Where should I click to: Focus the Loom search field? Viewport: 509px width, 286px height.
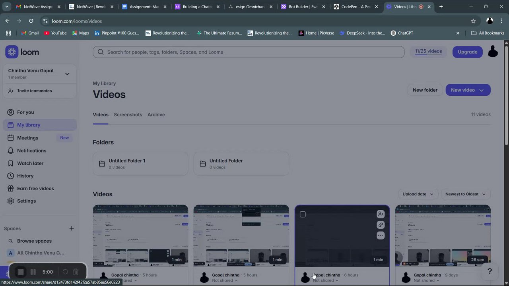(x=249, y=52)
